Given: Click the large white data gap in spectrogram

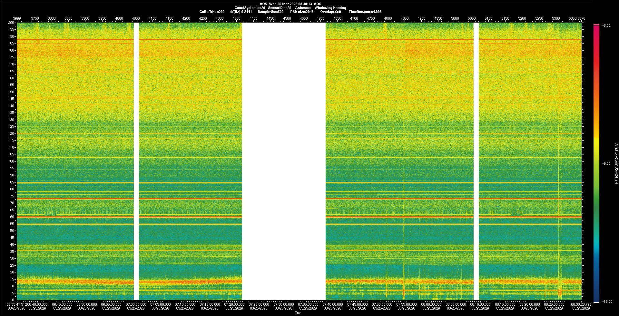Looking at the screenshot, I should [284, 161].
